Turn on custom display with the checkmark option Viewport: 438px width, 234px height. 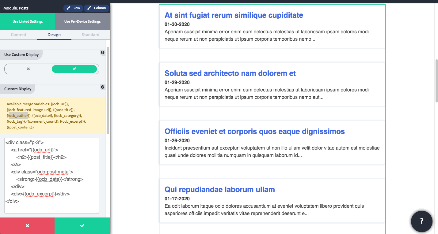[x=74, y=69]
